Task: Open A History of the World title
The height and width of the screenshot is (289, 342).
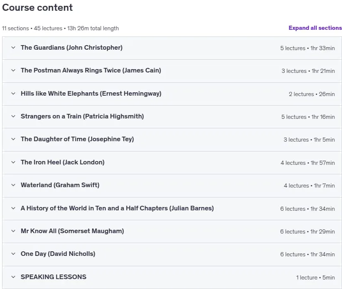Action: (117, 208)
